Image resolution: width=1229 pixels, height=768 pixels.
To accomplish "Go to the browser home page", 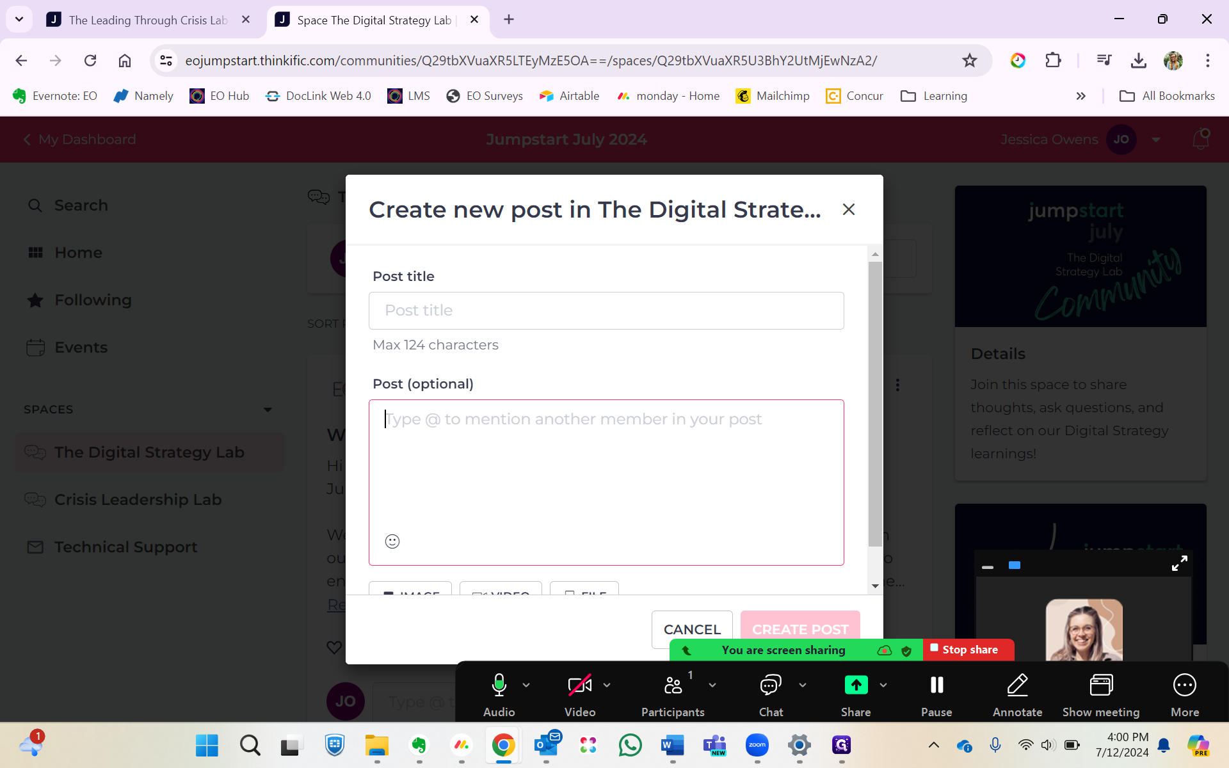I will click(x=125, y=60).
